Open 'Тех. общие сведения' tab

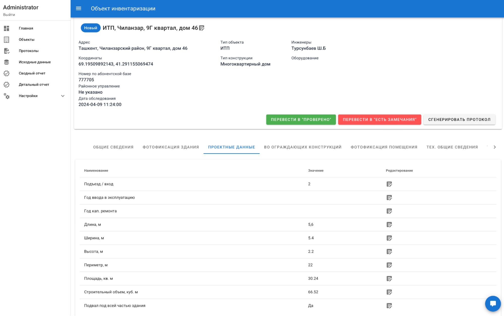pos(452,147)
